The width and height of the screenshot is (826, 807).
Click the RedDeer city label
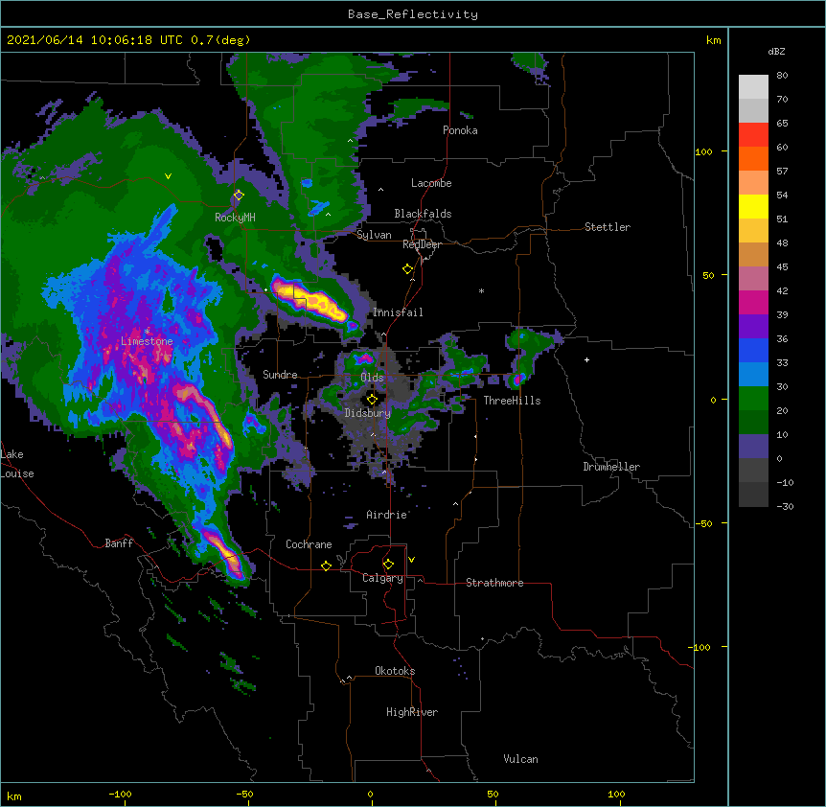(x=422, y=244)
